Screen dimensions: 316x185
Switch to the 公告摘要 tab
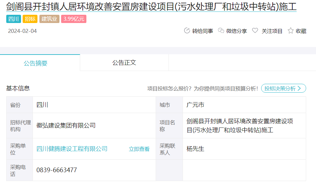[x=40, y=63]
